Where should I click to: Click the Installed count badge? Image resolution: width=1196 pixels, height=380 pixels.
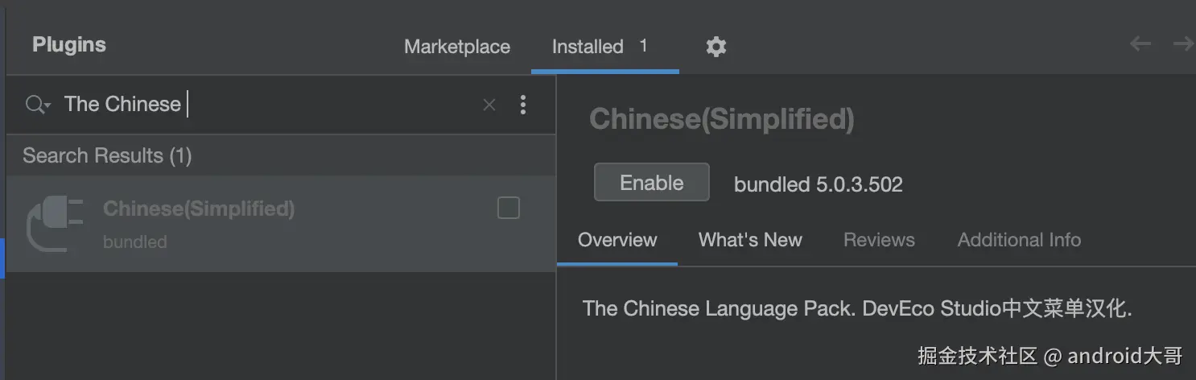(643, 46)
